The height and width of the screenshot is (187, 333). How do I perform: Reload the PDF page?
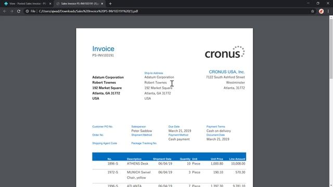click(x=19, y=11)
